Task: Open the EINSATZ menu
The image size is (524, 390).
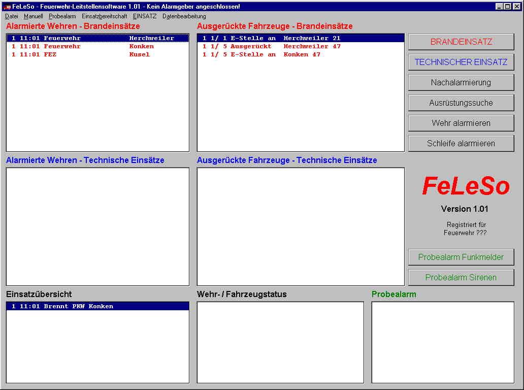Action: (x=145, y=16)
